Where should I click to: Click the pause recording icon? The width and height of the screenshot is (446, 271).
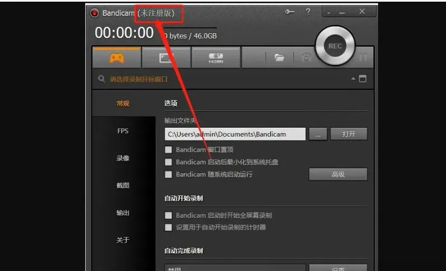pyautogui.click(x=363, y=58)
